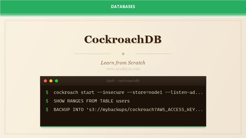Click the green maximize dot in the terminal
Screen dimensions: 246x138
(57, 81)
